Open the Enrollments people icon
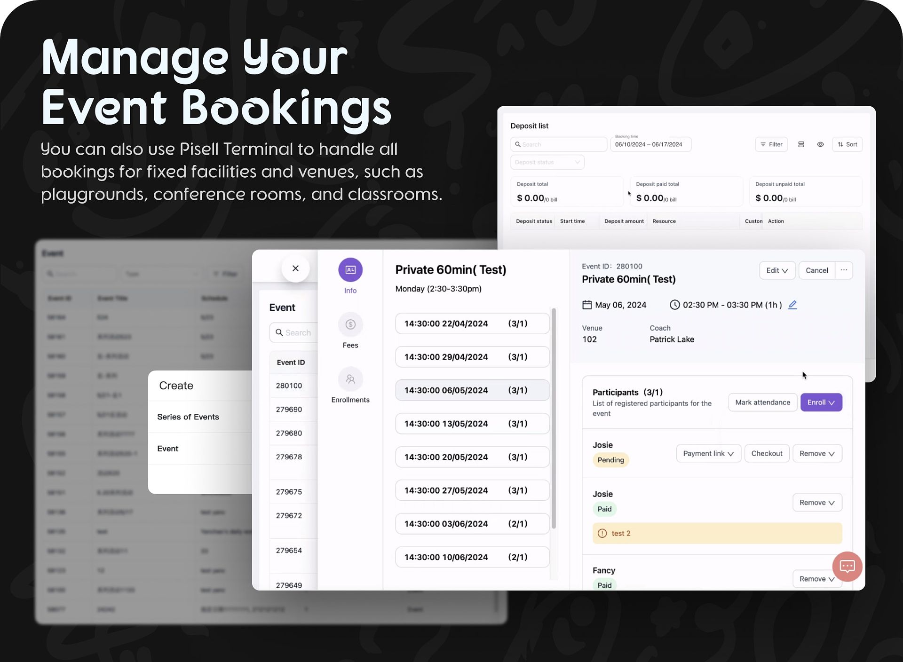Screen dimensions: 903x662 (x=350, y=379)
